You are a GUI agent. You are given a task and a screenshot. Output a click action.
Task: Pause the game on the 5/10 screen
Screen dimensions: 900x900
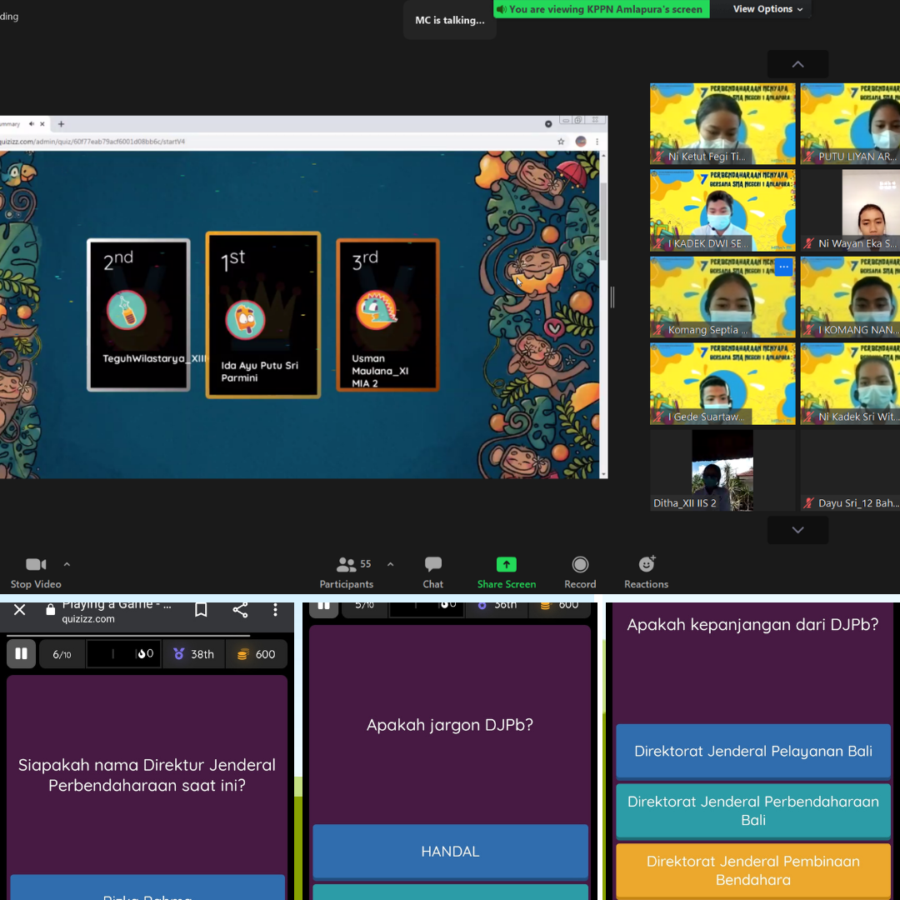323,608
